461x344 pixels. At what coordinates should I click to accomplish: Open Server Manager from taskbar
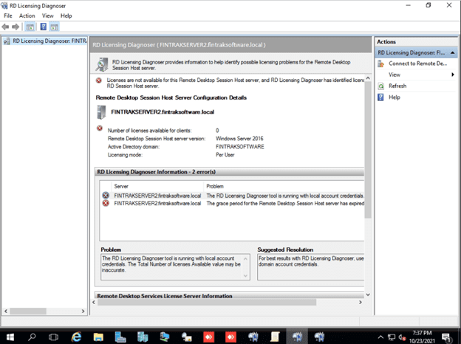click(x=120, y=337)
